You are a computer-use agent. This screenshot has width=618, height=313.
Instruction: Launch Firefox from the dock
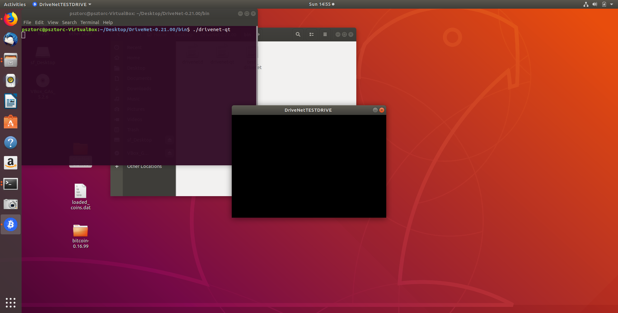click(x=11, y=19)
